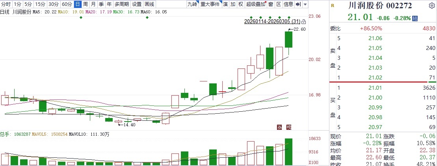The image size is (437, 166).
Task: Select the 60分 period tab
Action: 67,4
